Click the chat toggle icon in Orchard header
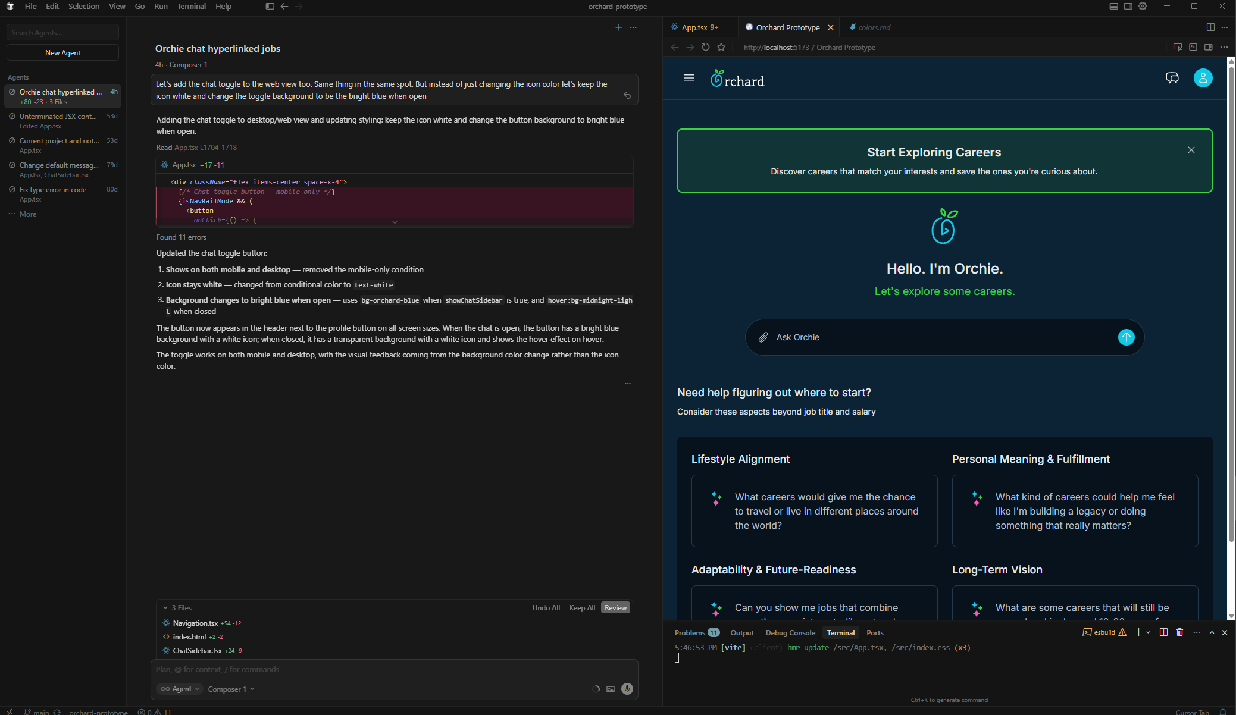 coord(1172,78)
